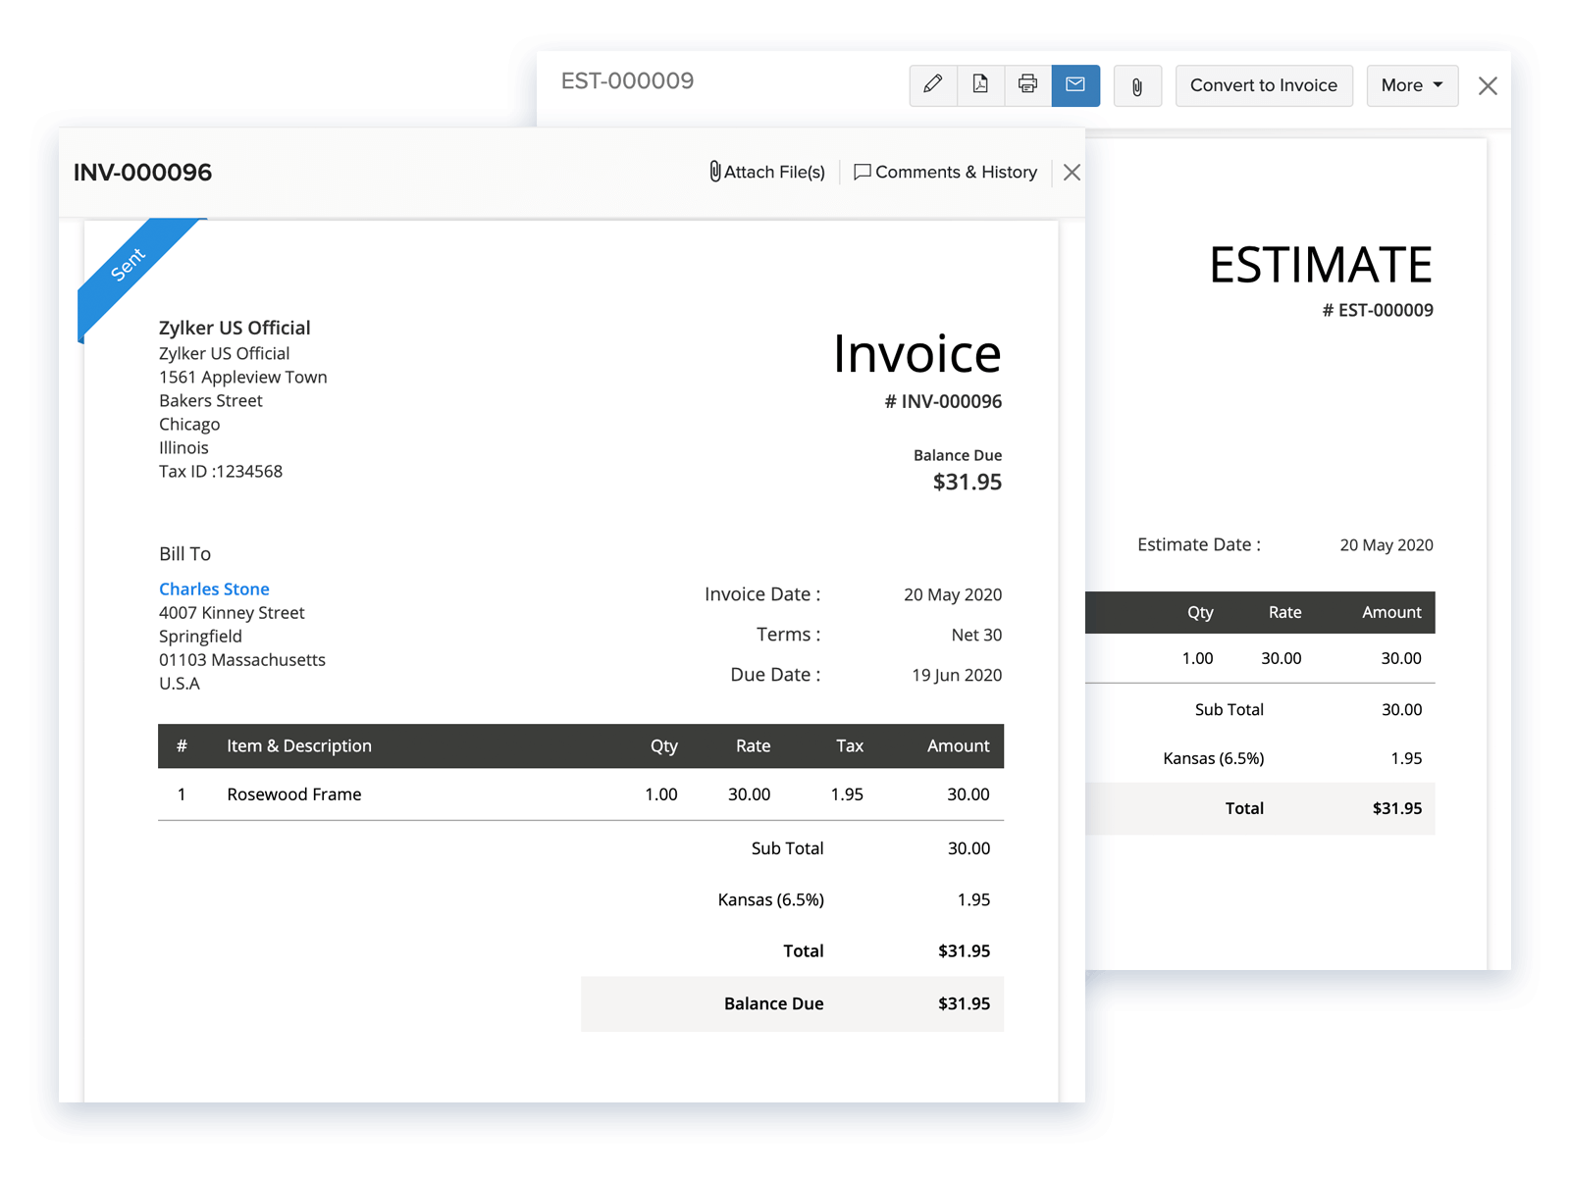This screenshot has height=1177, width=1570.
Task: Select the edit pencil icon for EST-000009
Action: tap(932, 85)
